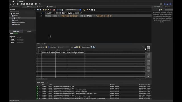Rollback the current transaction icon

click(x=60, y=10)
